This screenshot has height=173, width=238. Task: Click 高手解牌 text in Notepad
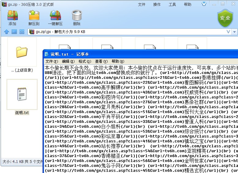coord(111,87)
